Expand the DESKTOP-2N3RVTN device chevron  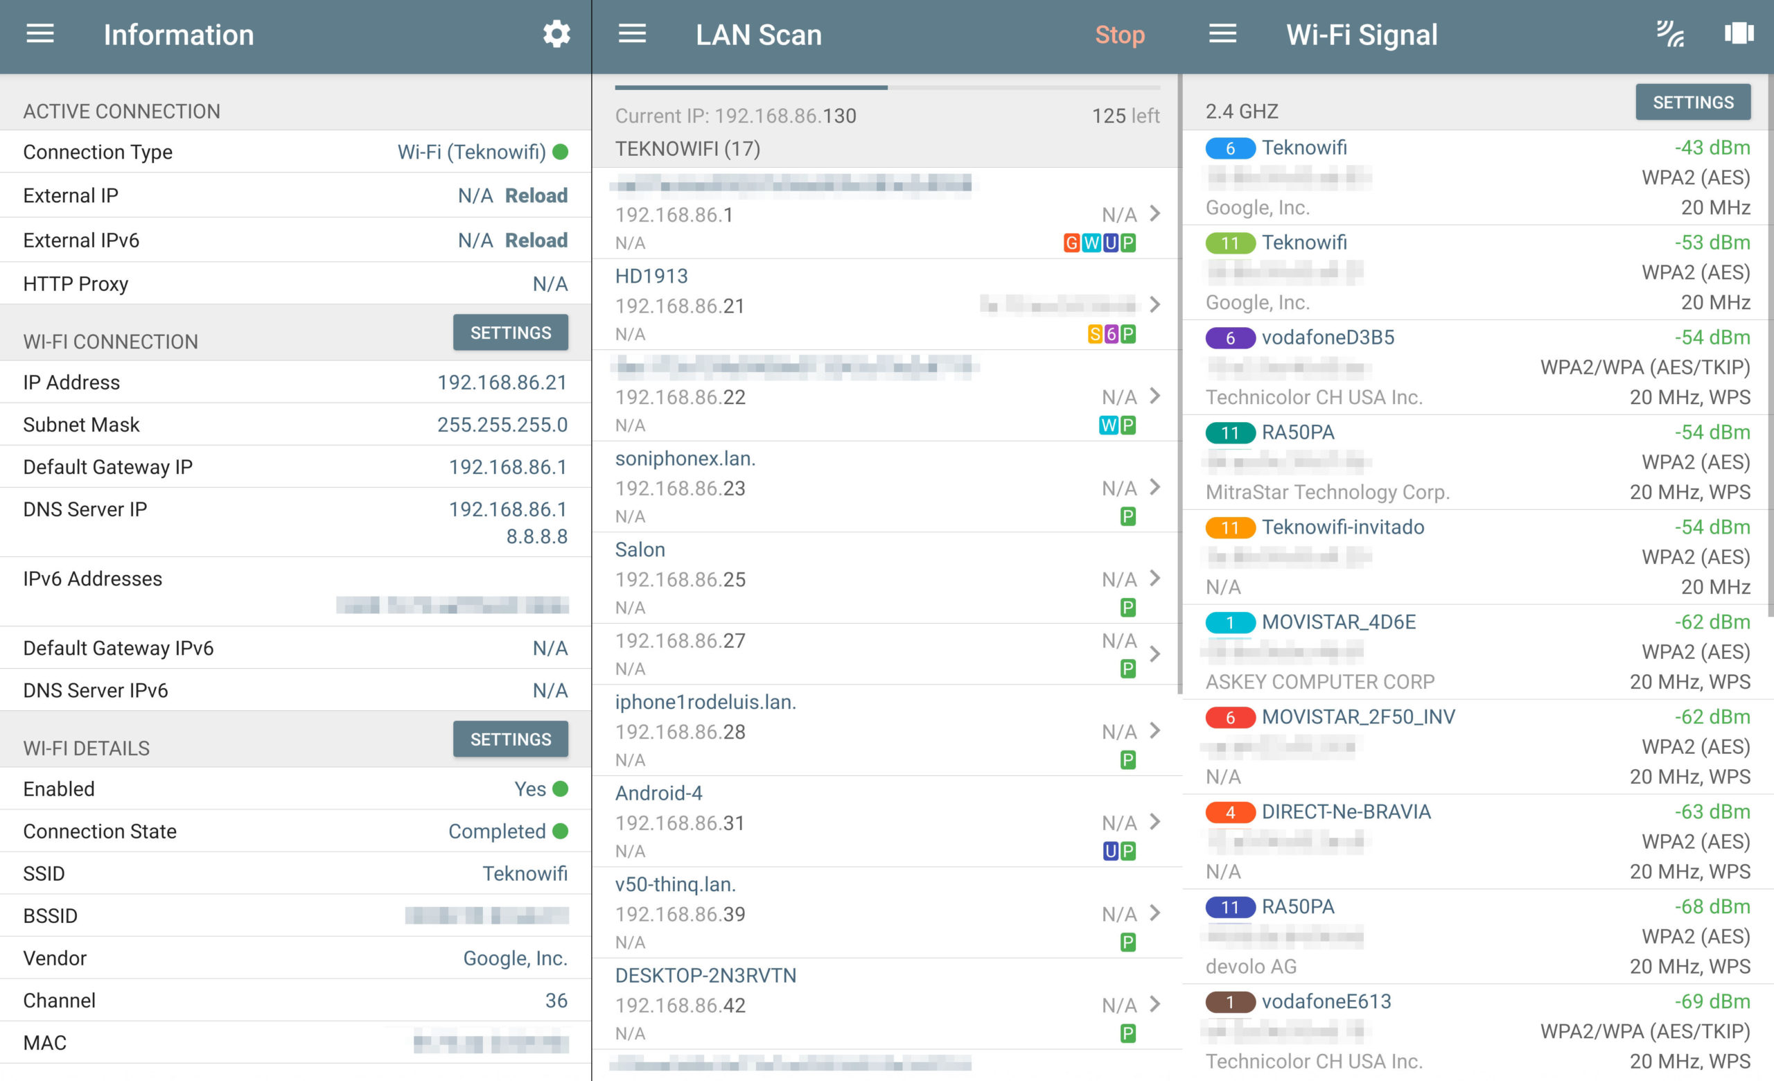point(1154,1004)
